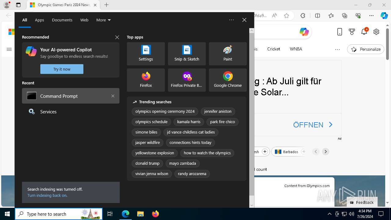Choose connections hints today chip

coord(190,143)
